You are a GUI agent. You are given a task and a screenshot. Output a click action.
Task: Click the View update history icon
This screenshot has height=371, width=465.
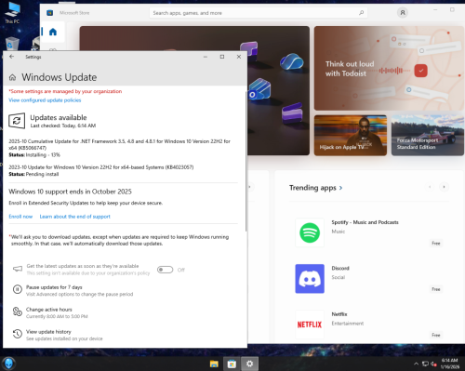click(18, 334)
